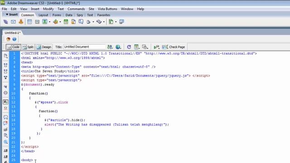This screenshot has height=163, width=290.
Task: Click the Insert Table icon
Action: click(x=29, y=22)
